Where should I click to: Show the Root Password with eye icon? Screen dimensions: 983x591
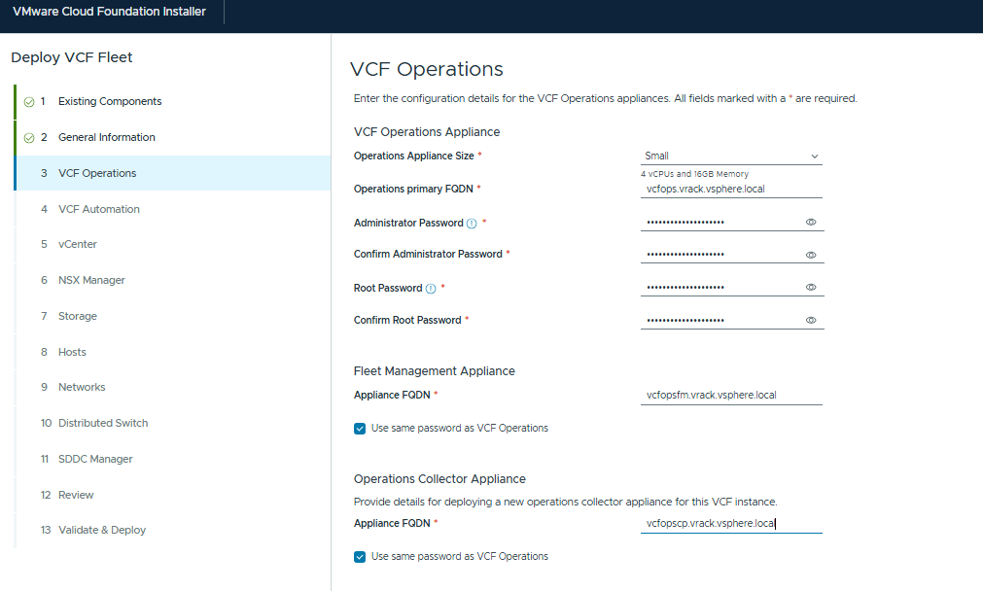pos(811,288)
